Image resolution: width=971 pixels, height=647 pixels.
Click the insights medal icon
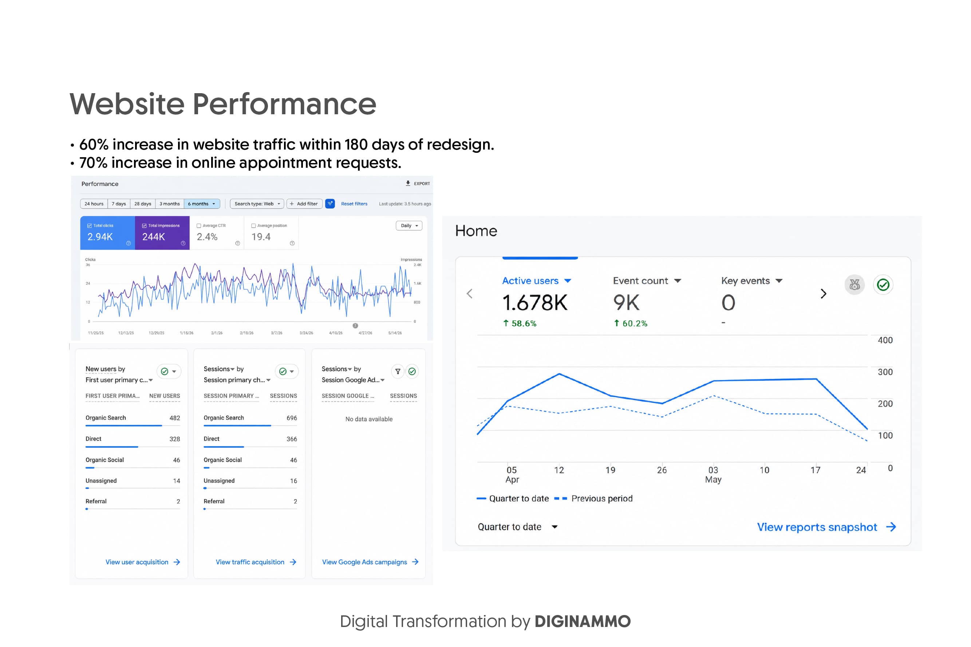854,285
